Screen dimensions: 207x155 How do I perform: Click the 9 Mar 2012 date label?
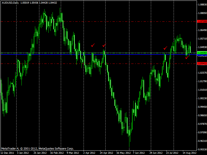point(73,153)
